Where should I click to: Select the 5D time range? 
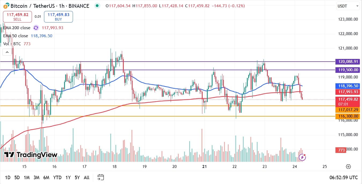[17, 177]
